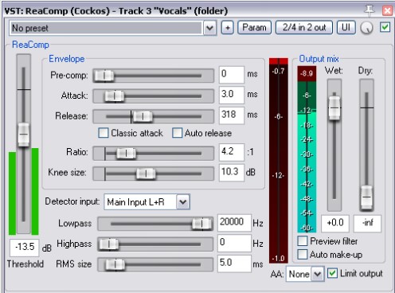395x293 pixels.
Task: Click the Ratio slider handle
Action: pos(126,153)
